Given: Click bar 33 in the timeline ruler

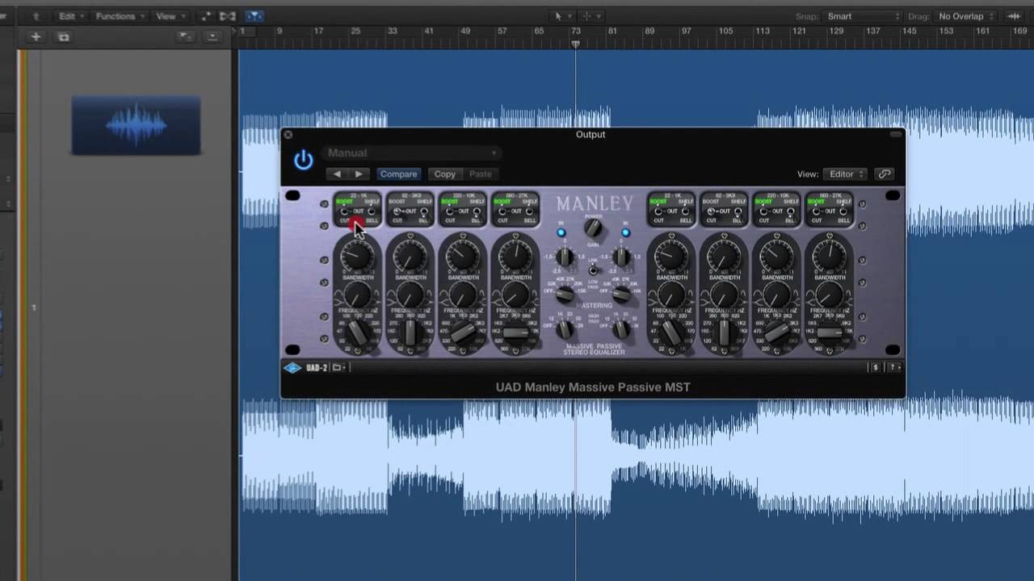Looking at the screenshot, I should 392,31.
